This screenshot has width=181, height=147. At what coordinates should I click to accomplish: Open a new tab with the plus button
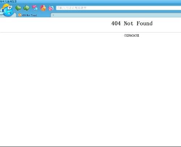(x=53, y=15)
